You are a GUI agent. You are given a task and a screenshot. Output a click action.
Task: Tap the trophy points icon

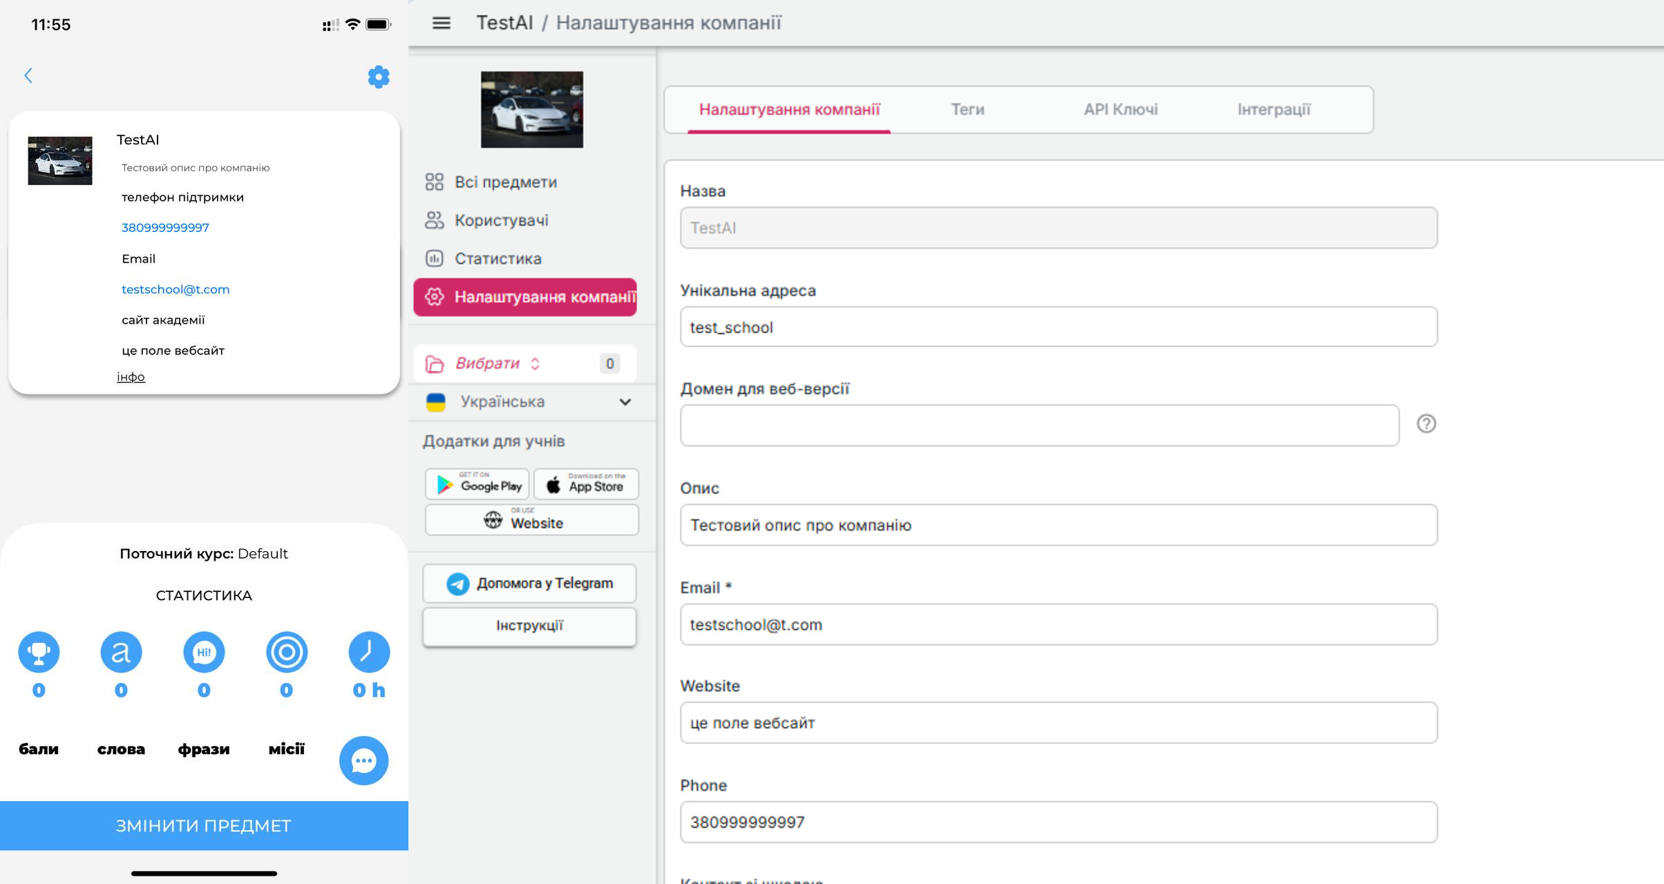pyautogui.click(x=39, y=652)
